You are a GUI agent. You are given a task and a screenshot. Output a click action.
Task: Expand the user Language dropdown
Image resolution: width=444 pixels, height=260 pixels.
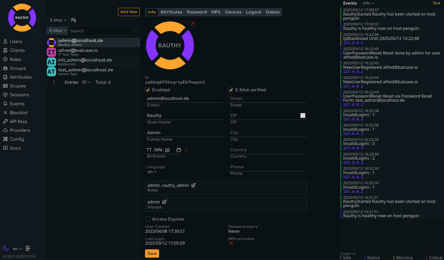(152, 172)
